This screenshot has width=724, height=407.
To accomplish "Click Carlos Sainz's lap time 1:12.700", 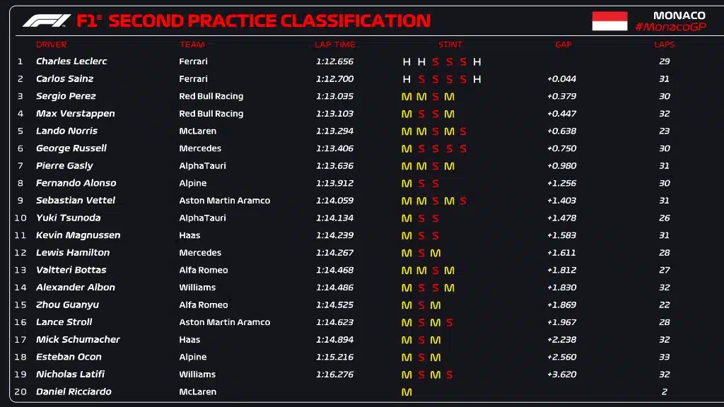I will click(x=334, y=79).
